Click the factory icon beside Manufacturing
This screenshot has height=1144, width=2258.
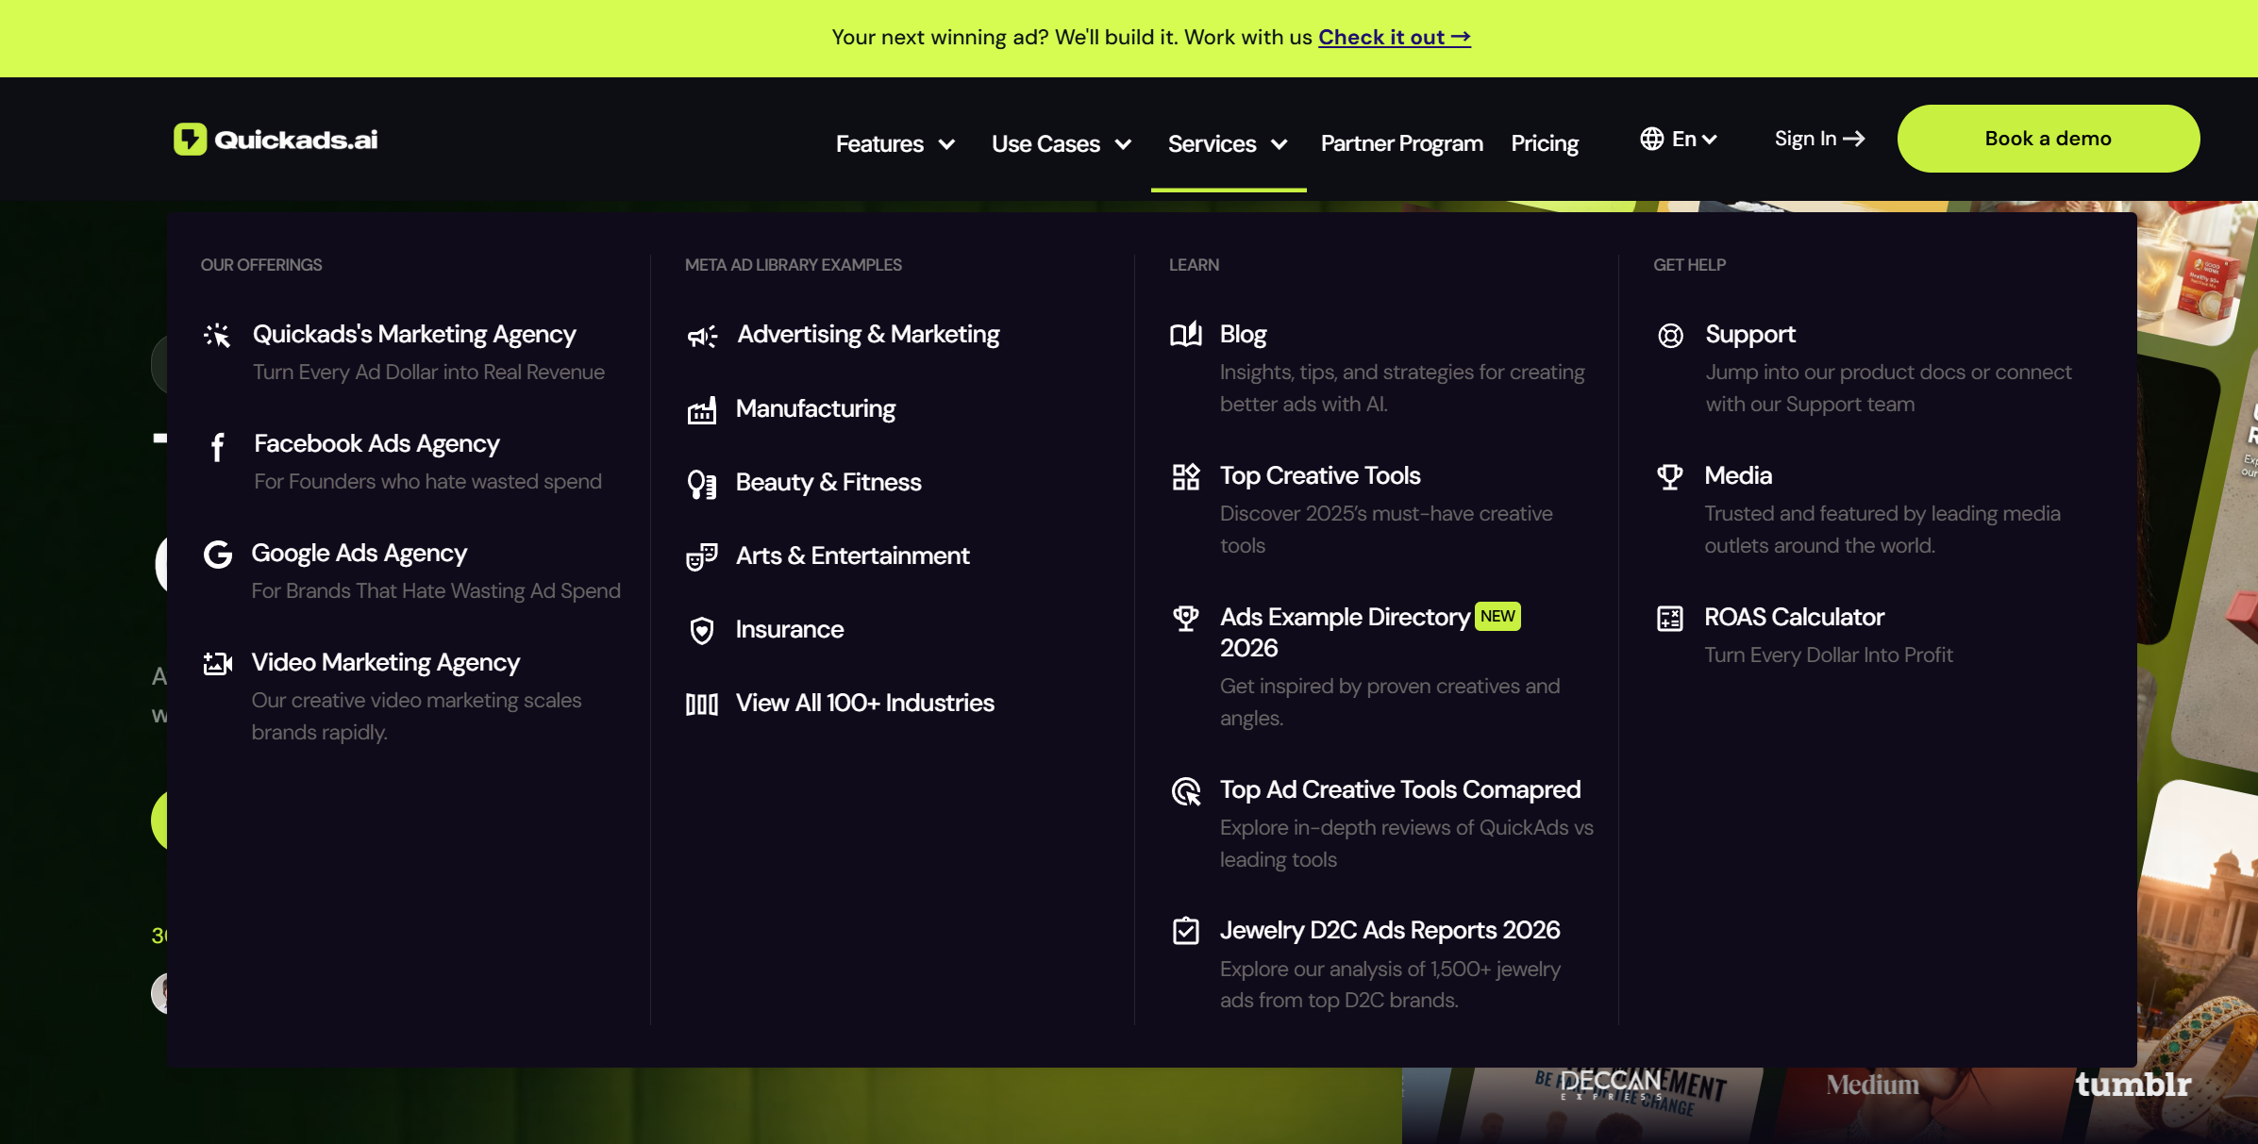[701, 409]
